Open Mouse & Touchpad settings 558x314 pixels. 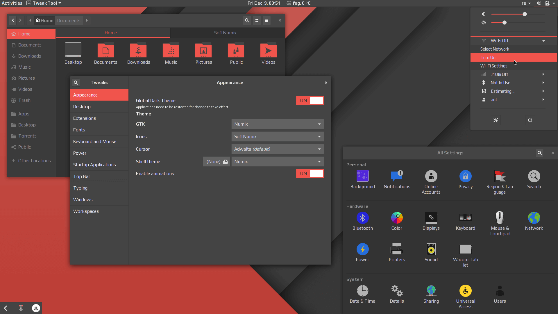pyautogui.click(x=500, y=218)
